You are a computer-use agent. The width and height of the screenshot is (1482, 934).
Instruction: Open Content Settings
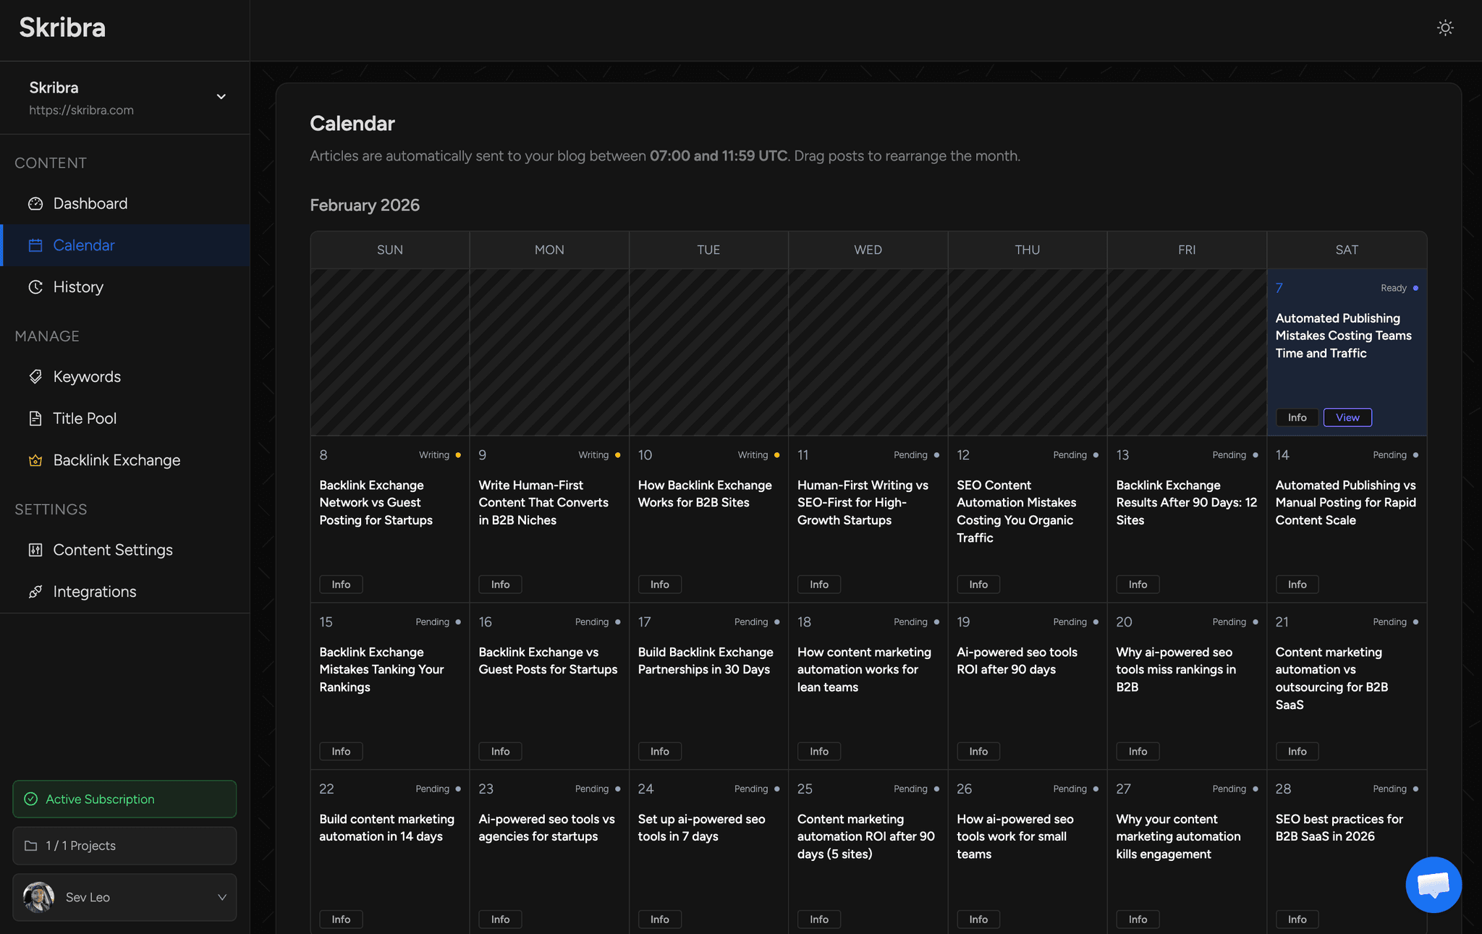coord(112,550)
